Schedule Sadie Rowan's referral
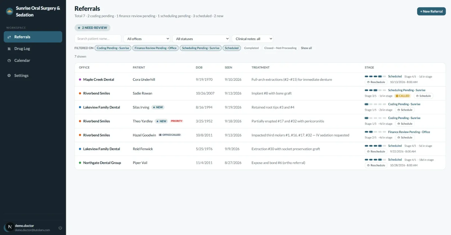This screenshot has width=451, height=235. coord(423,96)
